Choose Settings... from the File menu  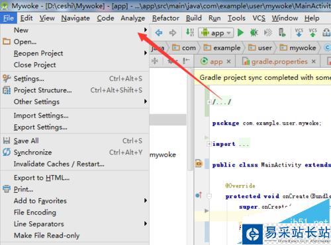click(x=75, y=79)
